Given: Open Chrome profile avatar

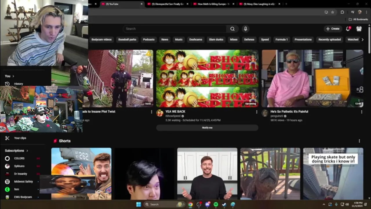Looking at the screenshot, I should 360,12.
